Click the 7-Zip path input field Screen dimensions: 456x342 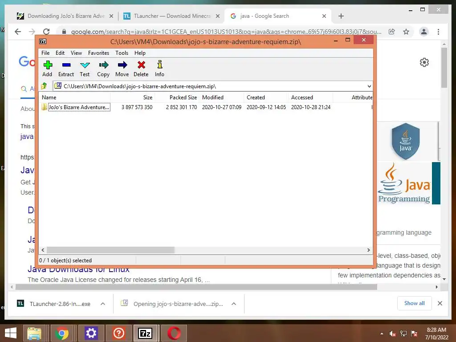click(209, 86)
